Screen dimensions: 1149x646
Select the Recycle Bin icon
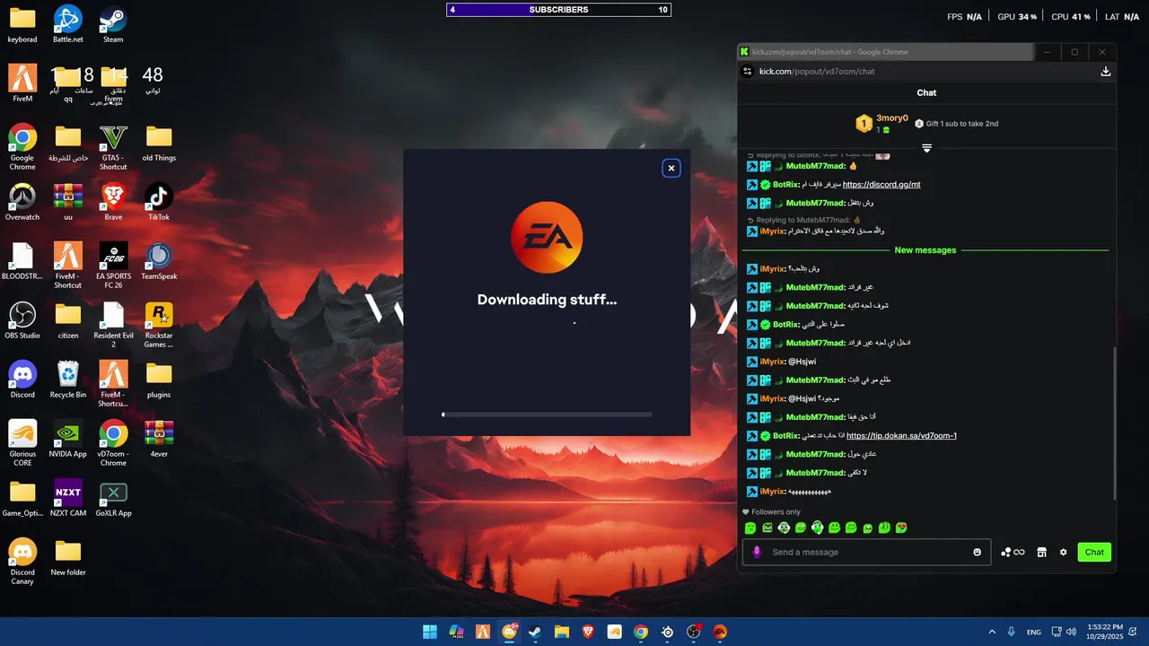67,380
